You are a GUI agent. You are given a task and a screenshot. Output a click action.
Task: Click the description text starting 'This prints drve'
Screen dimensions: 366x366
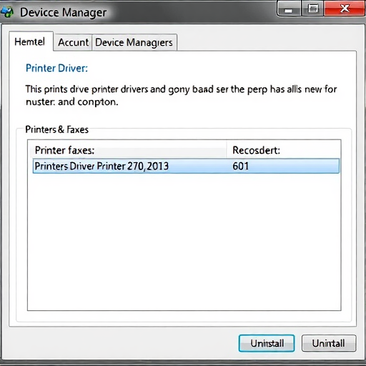[x=181, y=95]
